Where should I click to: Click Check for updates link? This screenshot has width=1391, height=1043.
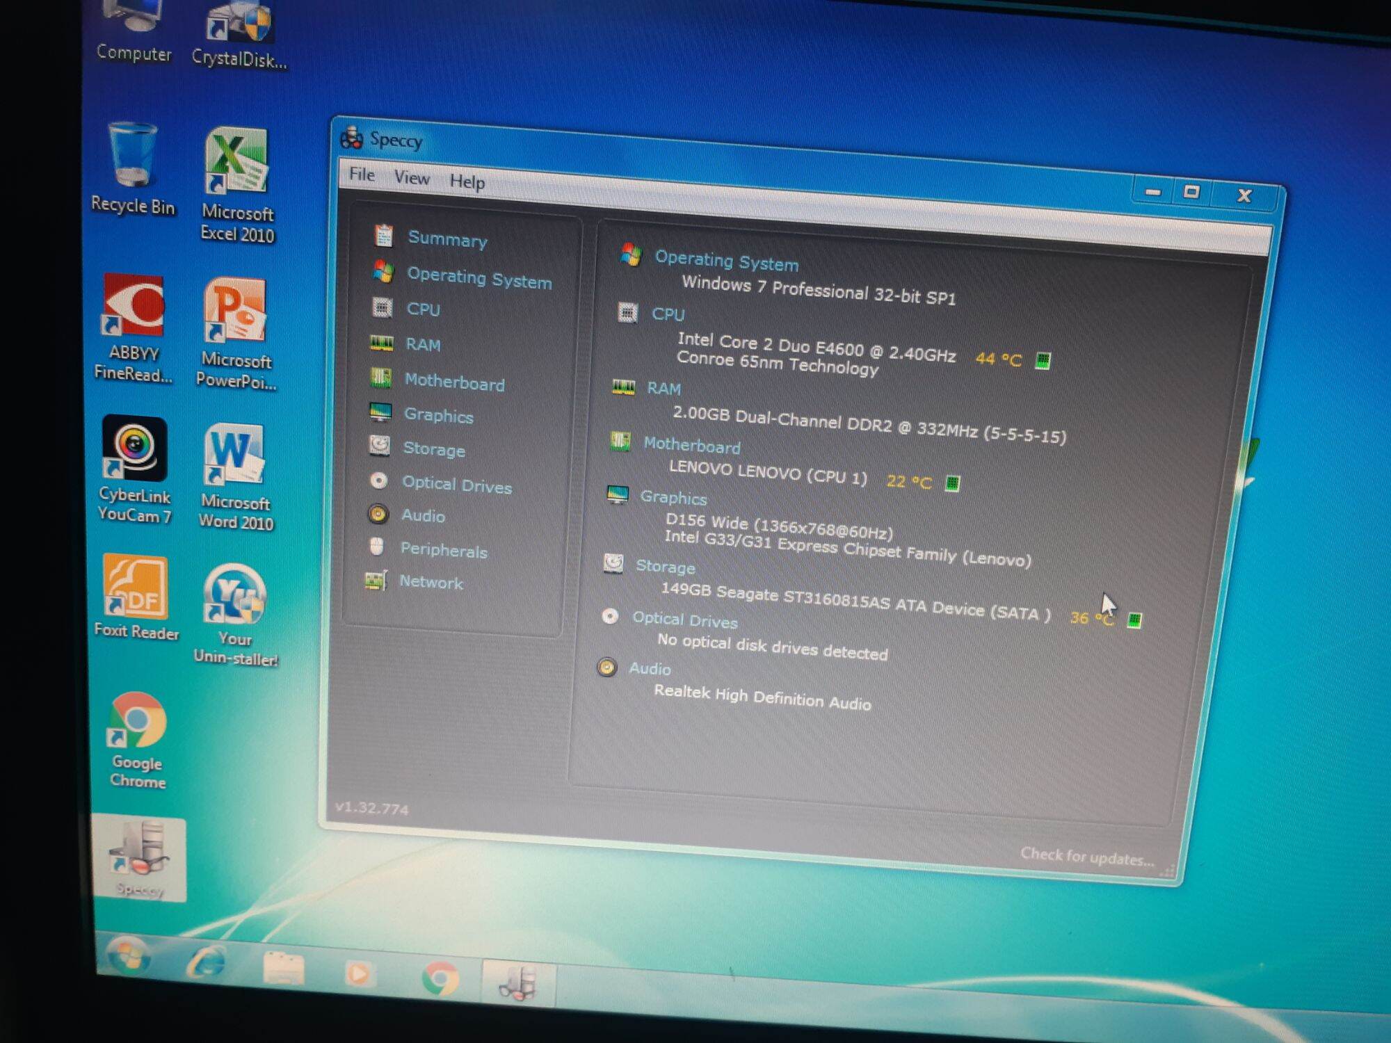tap(1086, 856)
